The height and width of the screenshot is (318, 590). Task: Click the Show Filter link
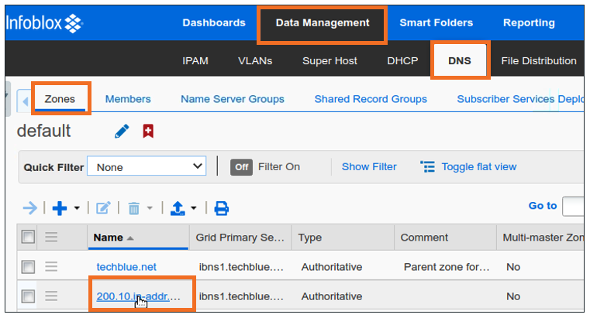(x=369, y=166)
